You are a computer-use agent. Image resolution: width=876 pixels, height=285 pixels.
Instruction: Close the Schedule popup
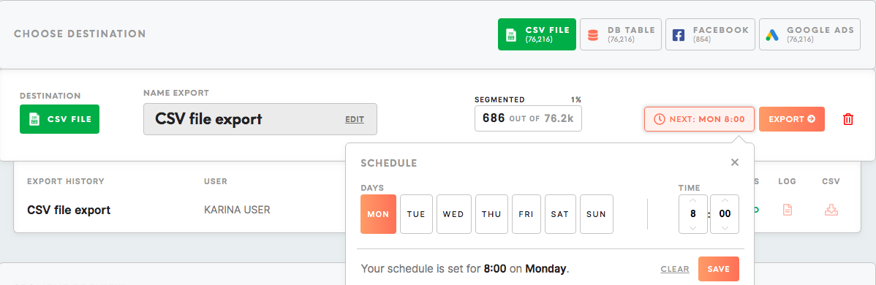point(735,163)
